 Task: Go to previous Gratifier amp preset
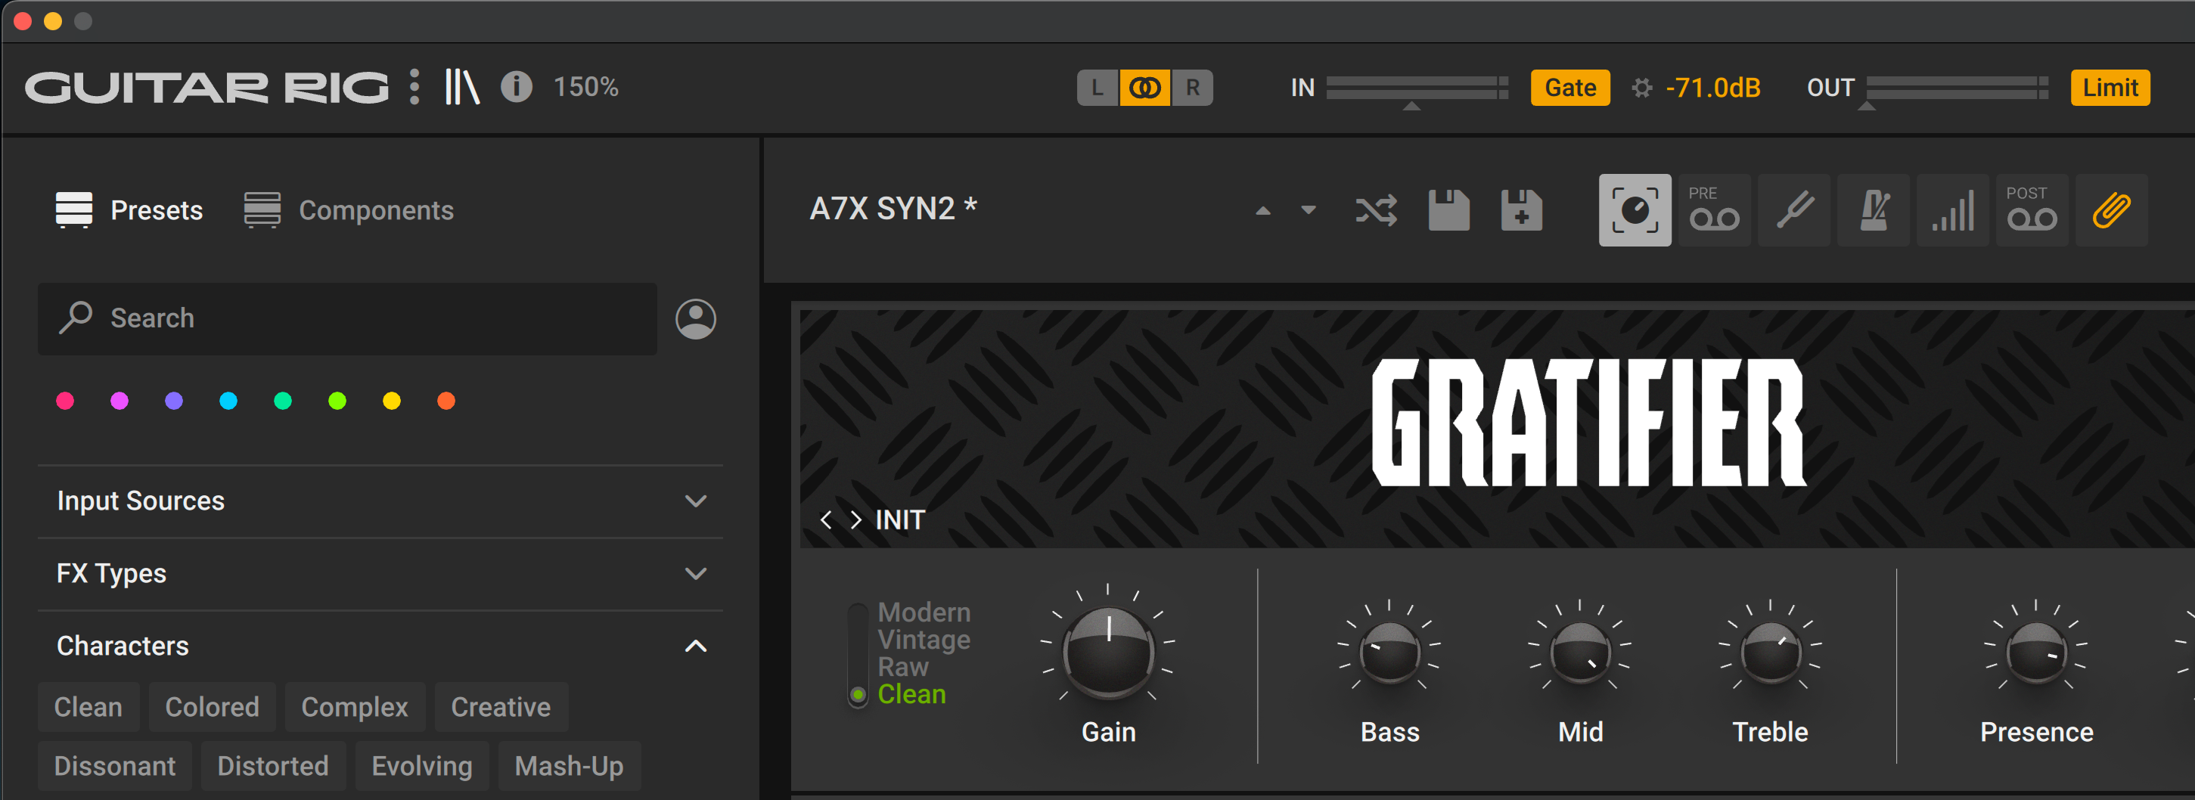(x=825, y=519)
